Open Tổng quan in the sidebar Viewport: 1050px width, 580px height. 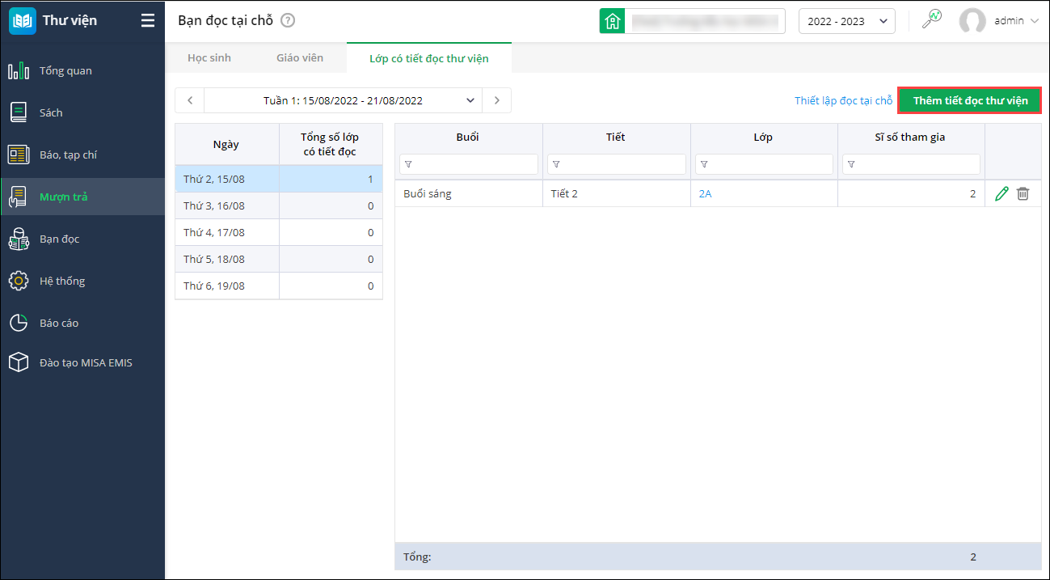[x=82, y=70]
